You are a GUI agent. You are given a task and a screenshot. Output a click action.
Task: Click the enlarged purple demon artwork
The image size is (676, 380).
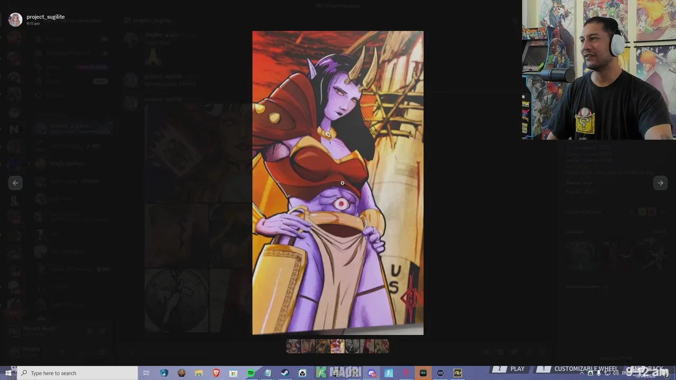click(x=338, y=183)
